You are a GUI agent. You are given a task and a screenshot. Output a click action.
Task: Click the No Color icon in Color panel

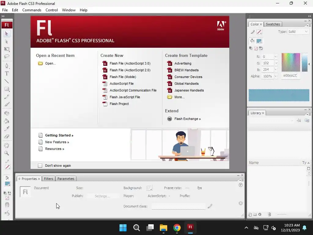click(256, 48)
